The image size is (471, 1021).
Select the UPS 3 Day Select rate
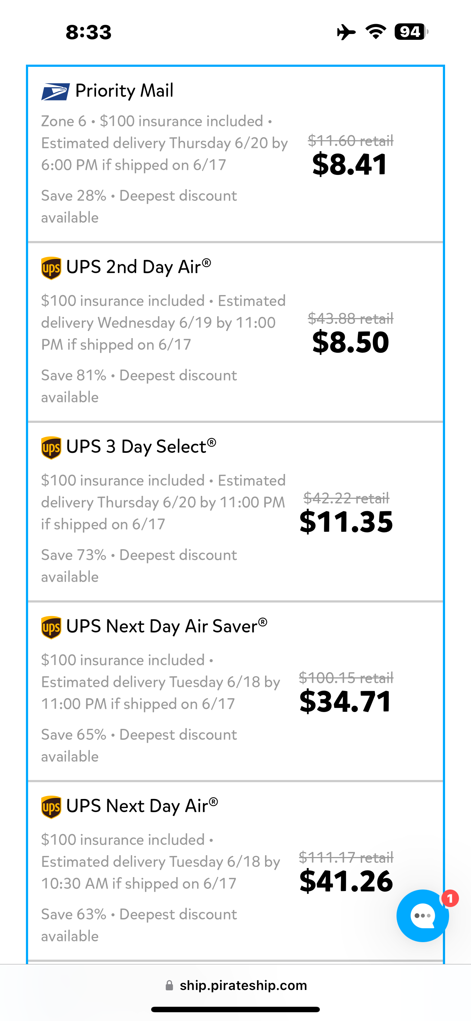[235, 512]
